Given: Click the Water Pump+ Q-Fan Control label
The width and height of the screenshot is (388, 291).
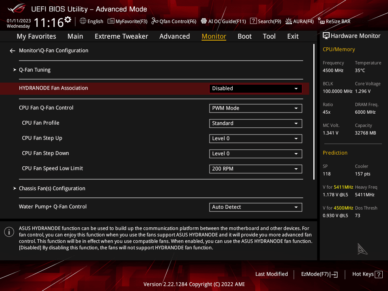Looking at the screenshot, I should [53, 207].
